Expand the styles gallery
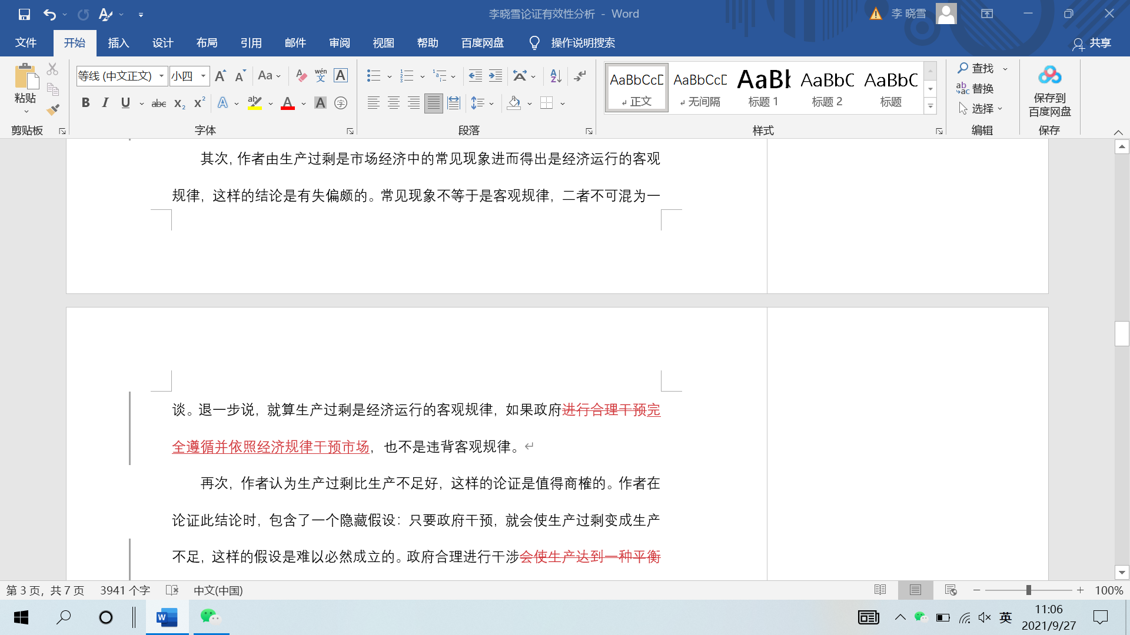The image size is (1130, 635). [x=930, y=107]
